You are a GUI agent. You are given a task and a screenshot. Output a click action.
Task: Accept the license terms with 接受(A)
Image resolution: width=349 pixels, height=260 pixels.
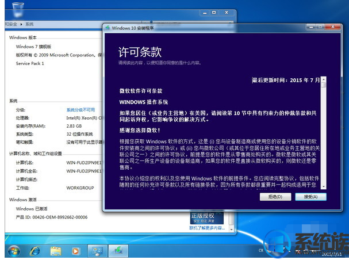point(310,197)
